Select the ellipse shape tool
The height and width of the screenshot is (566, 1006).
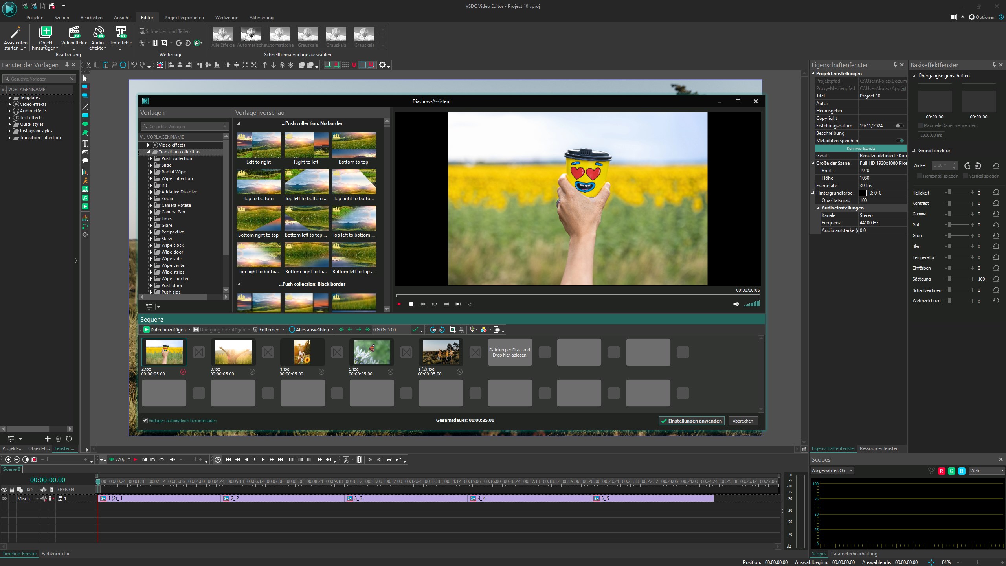(85, 124)
